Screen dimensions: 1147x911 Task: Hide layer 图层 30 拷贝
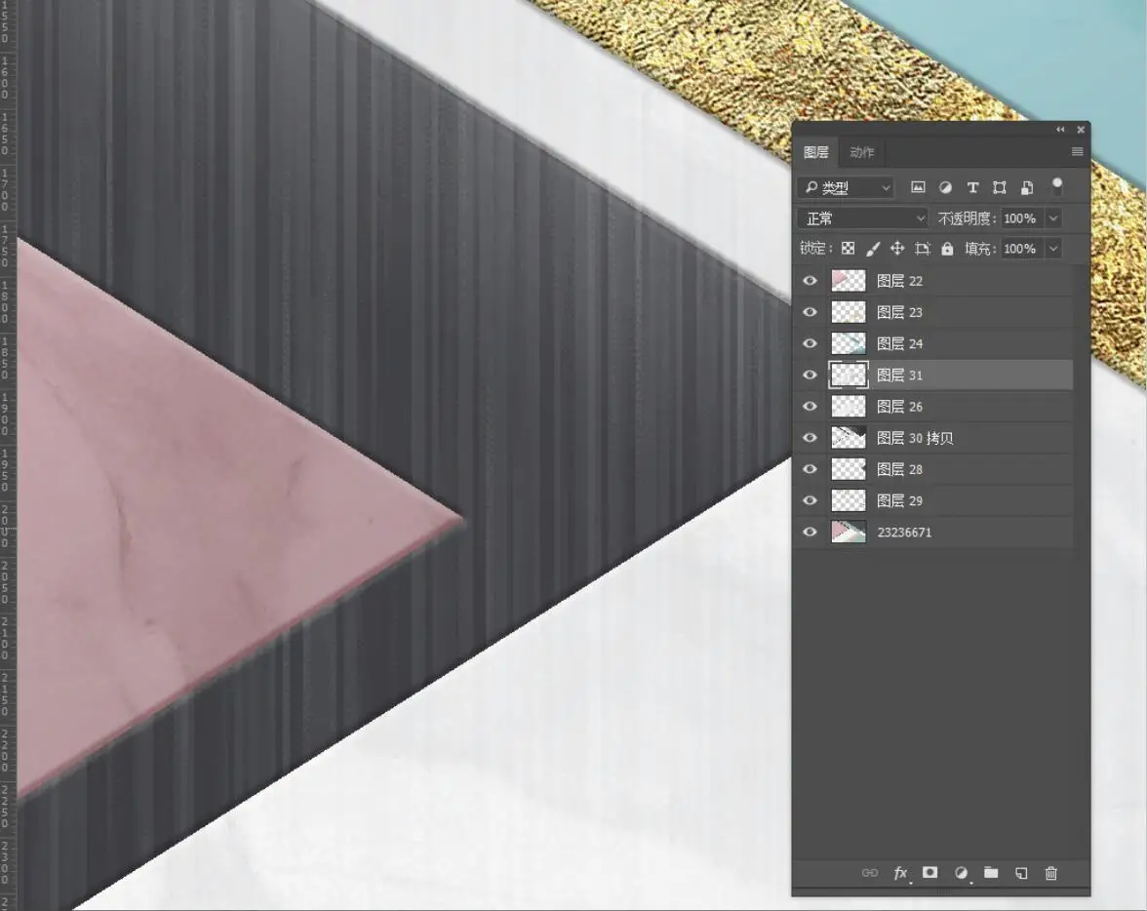coord(810,438)
